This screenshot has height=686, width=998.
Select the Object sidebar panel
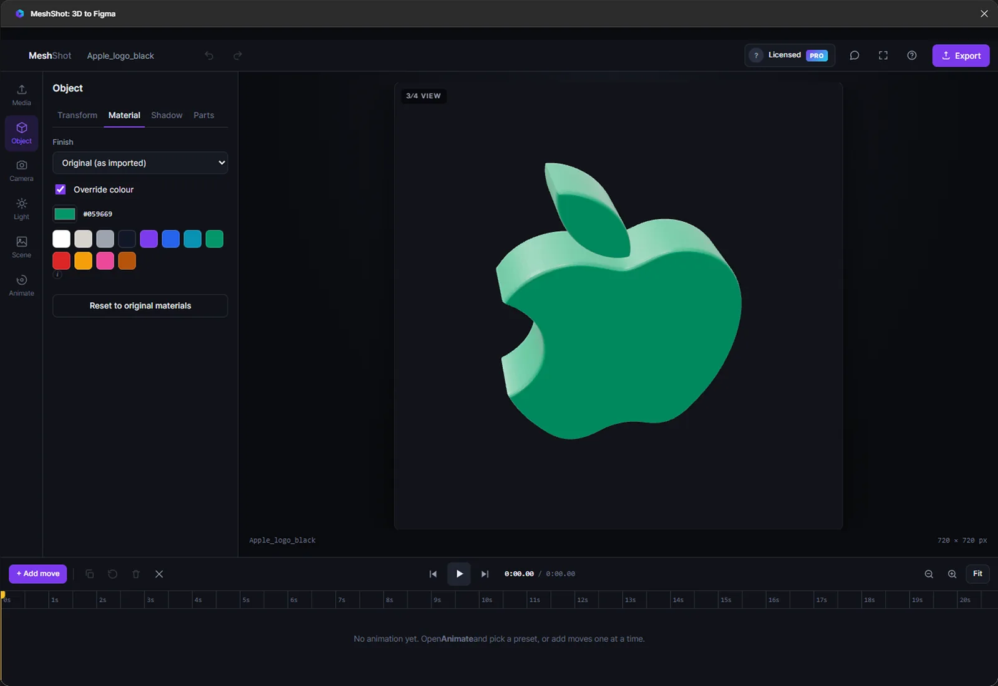(21, 133)
